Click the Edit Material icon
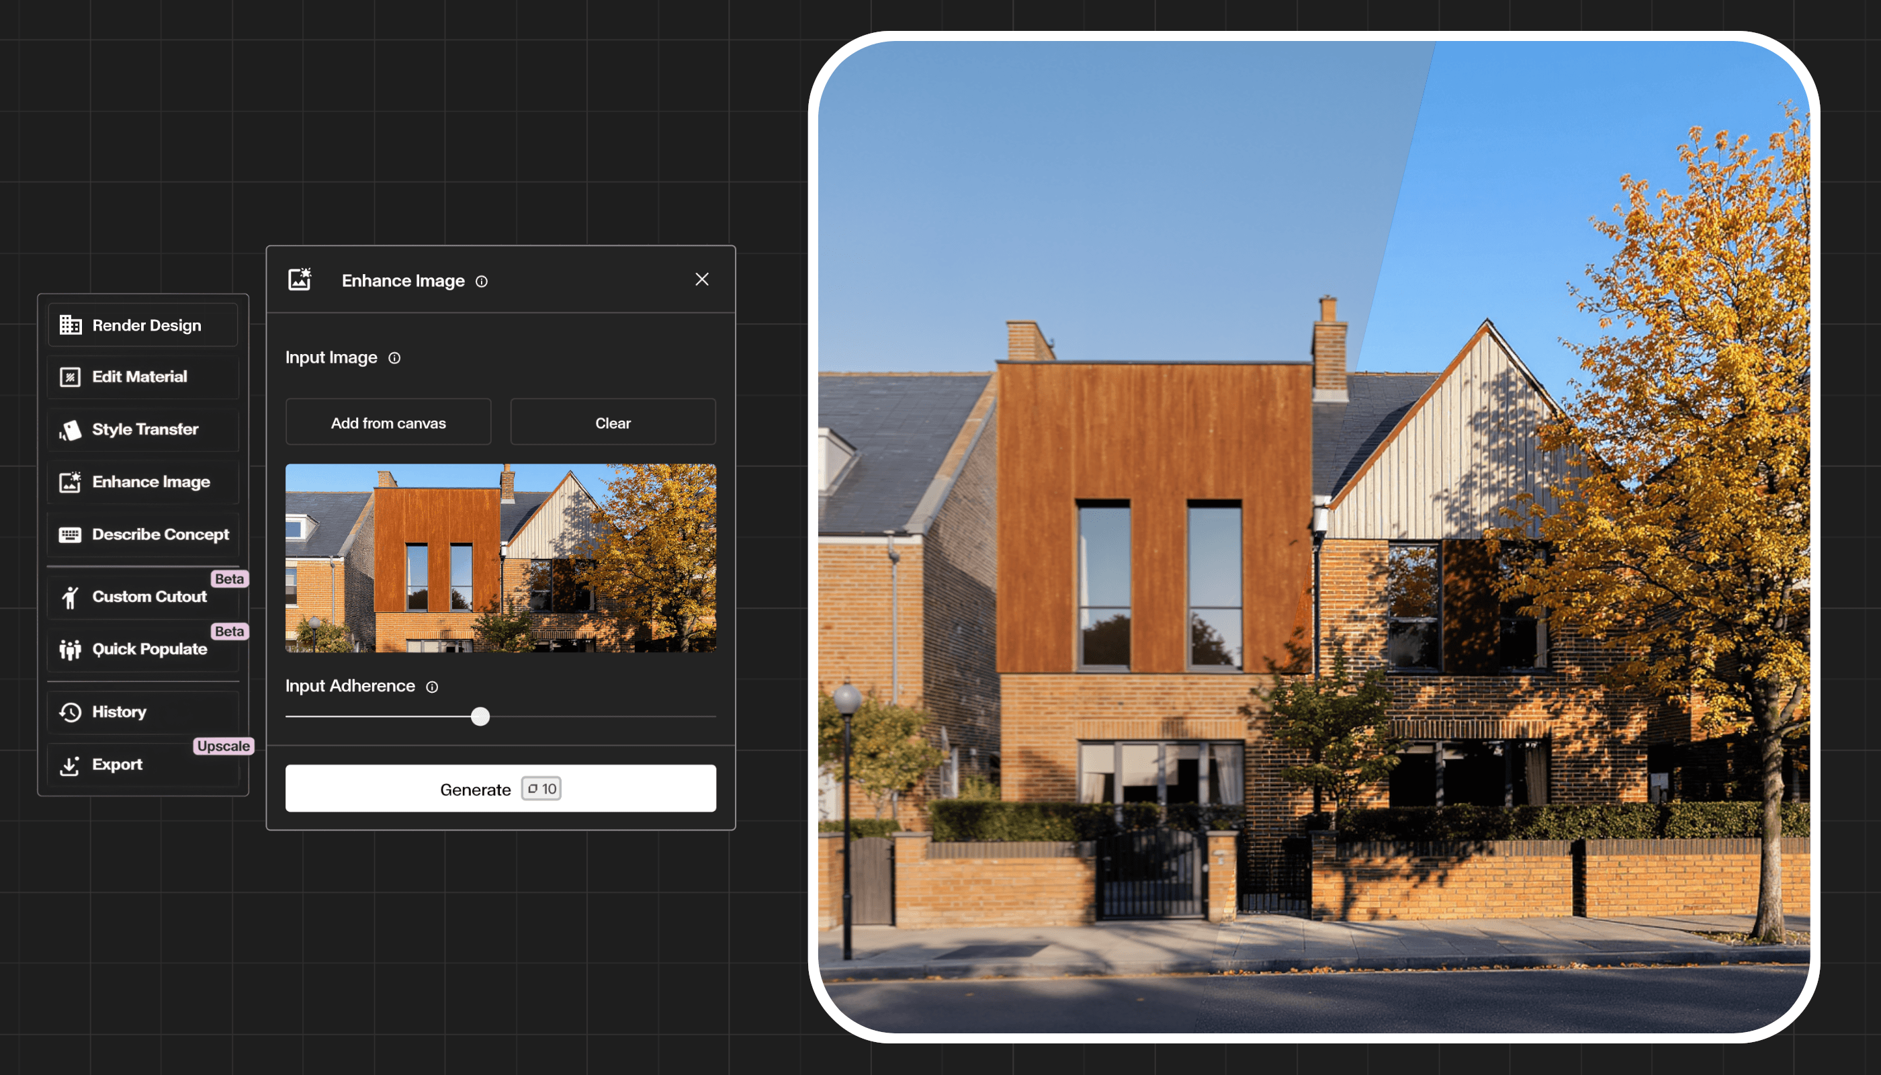The image size is (1881, 1075). tap(70, 378)
